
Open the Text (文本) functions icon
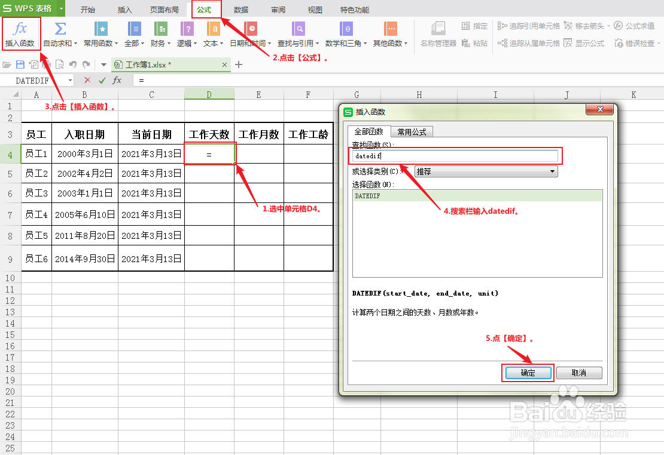tap(213, 29)
